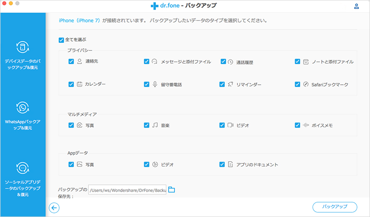Uncheck the call history (通話履歴) checkbox
Screen dimensions: 370x217
click(x=223, y=61)
